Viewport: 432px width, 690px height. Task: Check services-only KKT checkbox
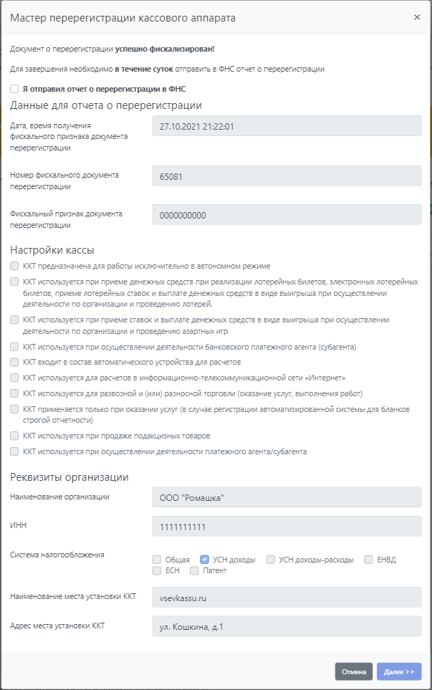tap(14, 409)
